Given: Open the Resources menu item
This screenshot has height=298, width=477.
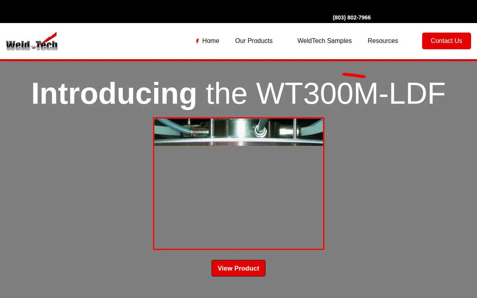Looking at the screenshot, I should [383, 41].
